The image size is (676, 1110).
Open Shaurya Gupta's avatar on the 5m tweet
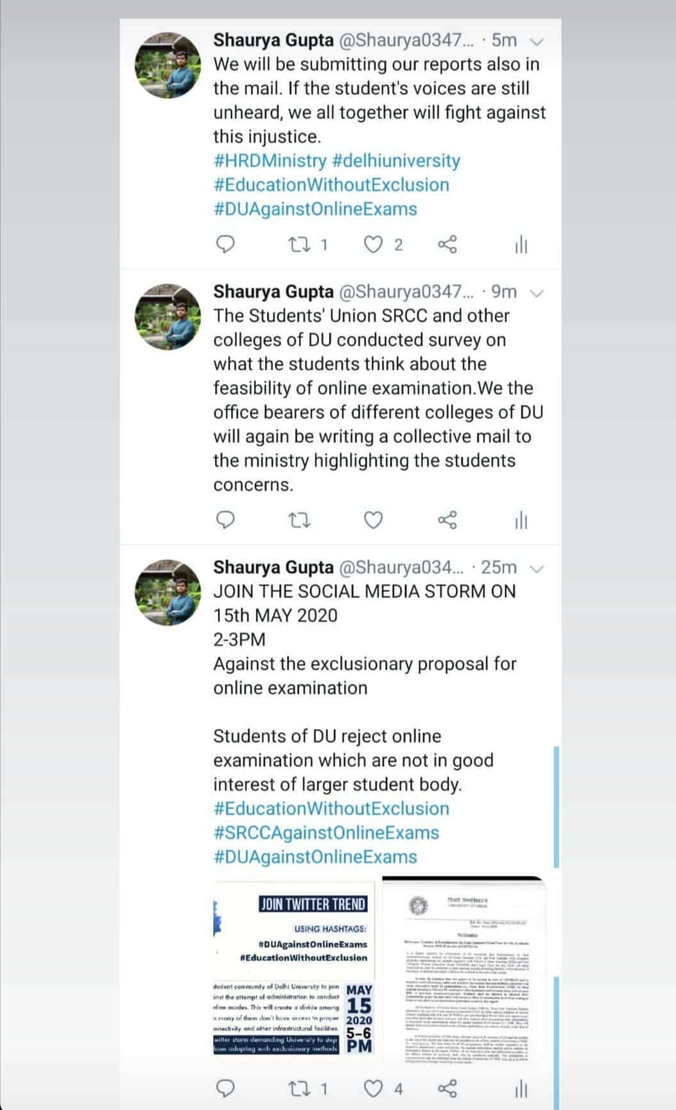(x=168, y=65)
